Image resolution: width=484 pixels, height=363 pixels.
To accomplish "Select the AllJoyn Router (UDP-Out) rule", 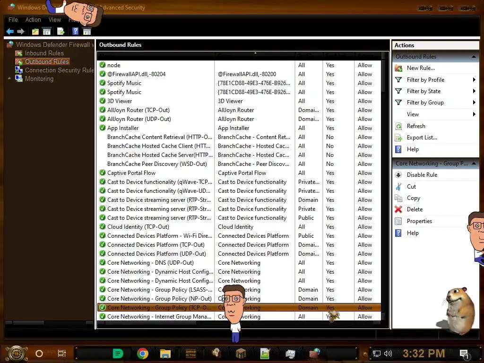I will tap(239, 119).
